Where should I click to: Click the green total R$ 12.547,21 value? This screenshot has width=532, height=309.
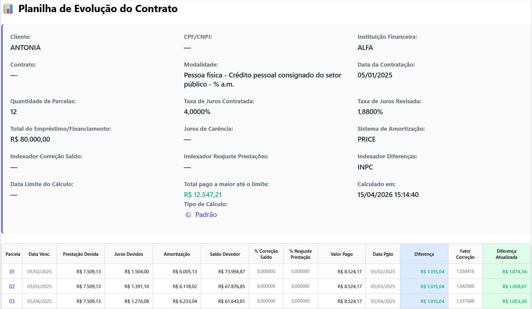click(x=203, y=195)
